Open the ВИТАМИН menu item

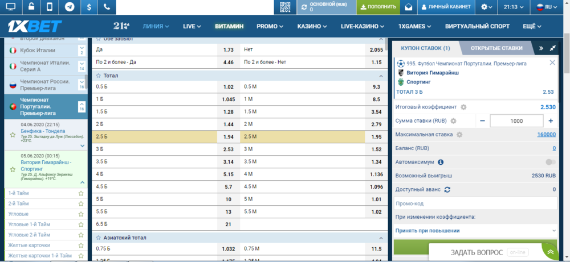tap(229, 26)
